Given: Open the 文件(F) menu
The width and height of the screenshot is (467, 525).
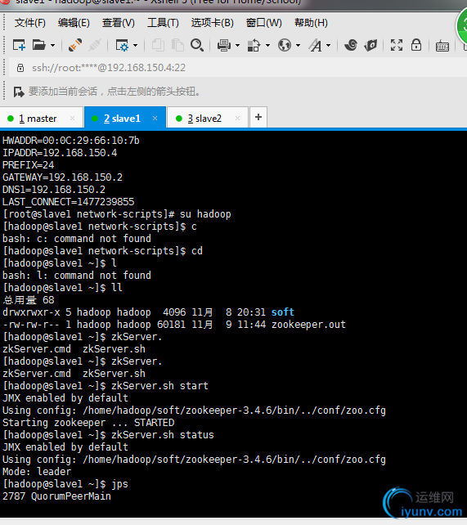Looking at the screenshot, I should click(x=29, y=23).
